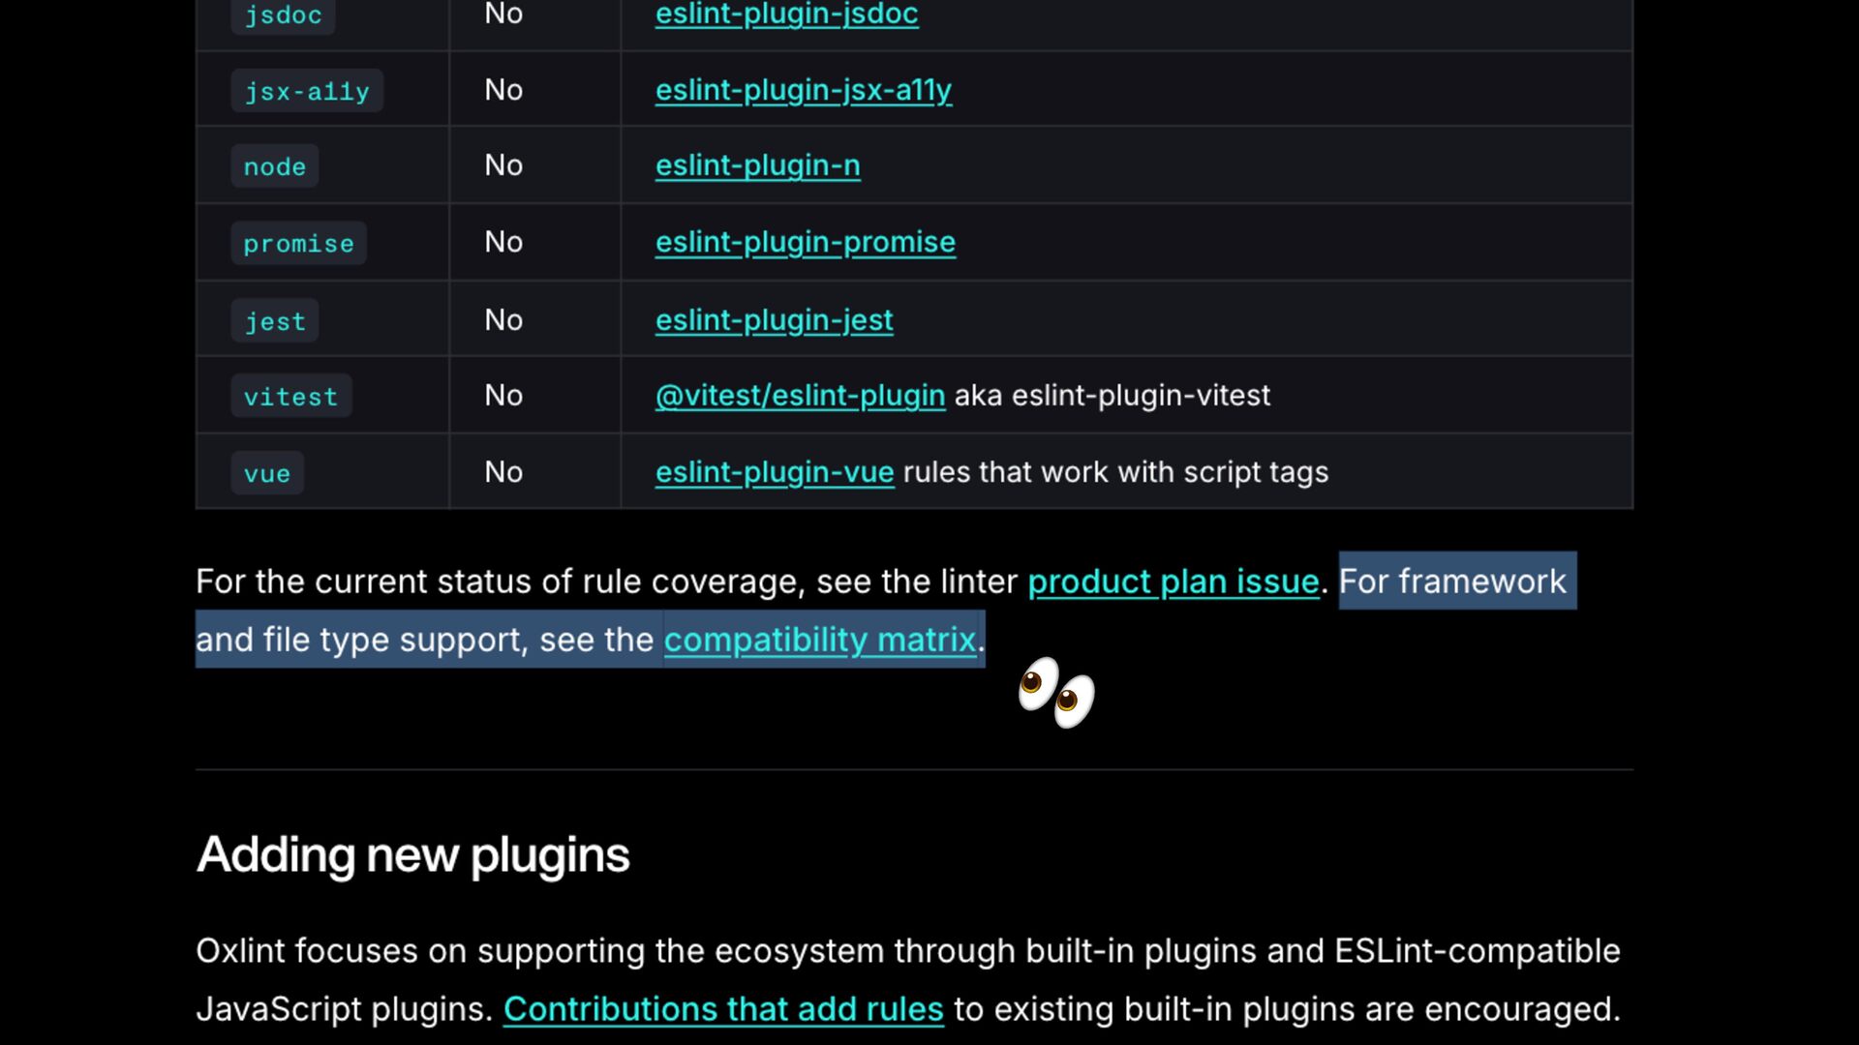Screen dimensions: 1859x1045
Task: Click the jsx-a11y code badge
Action: point(306,91)
